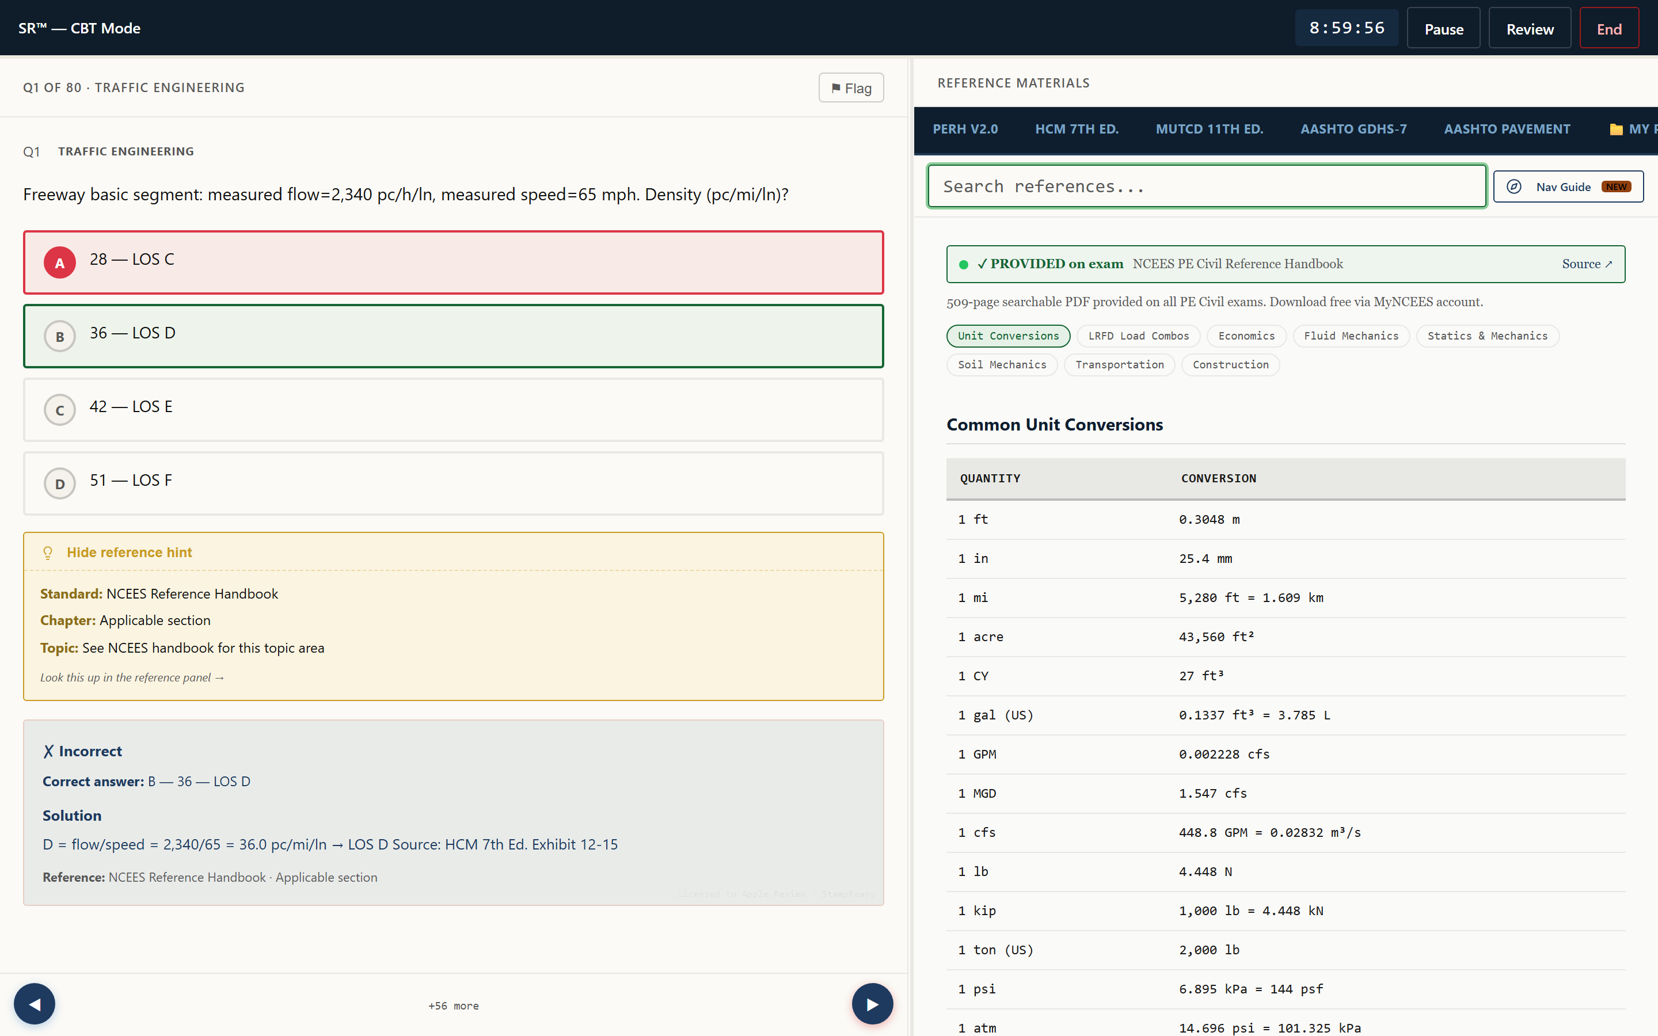This screenshot has height=1036, width=1658.
Task: Click the '25.4 mm' conversion value
Action: coord(1205,558)
